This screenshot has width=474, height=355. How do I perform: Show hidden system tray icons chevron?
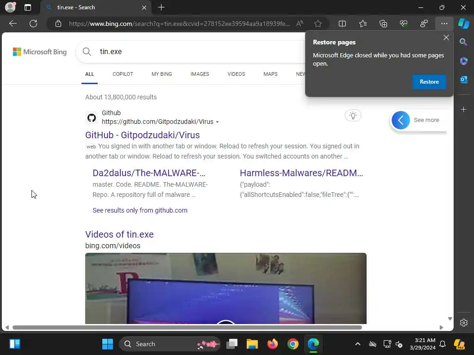pos(358,344)
